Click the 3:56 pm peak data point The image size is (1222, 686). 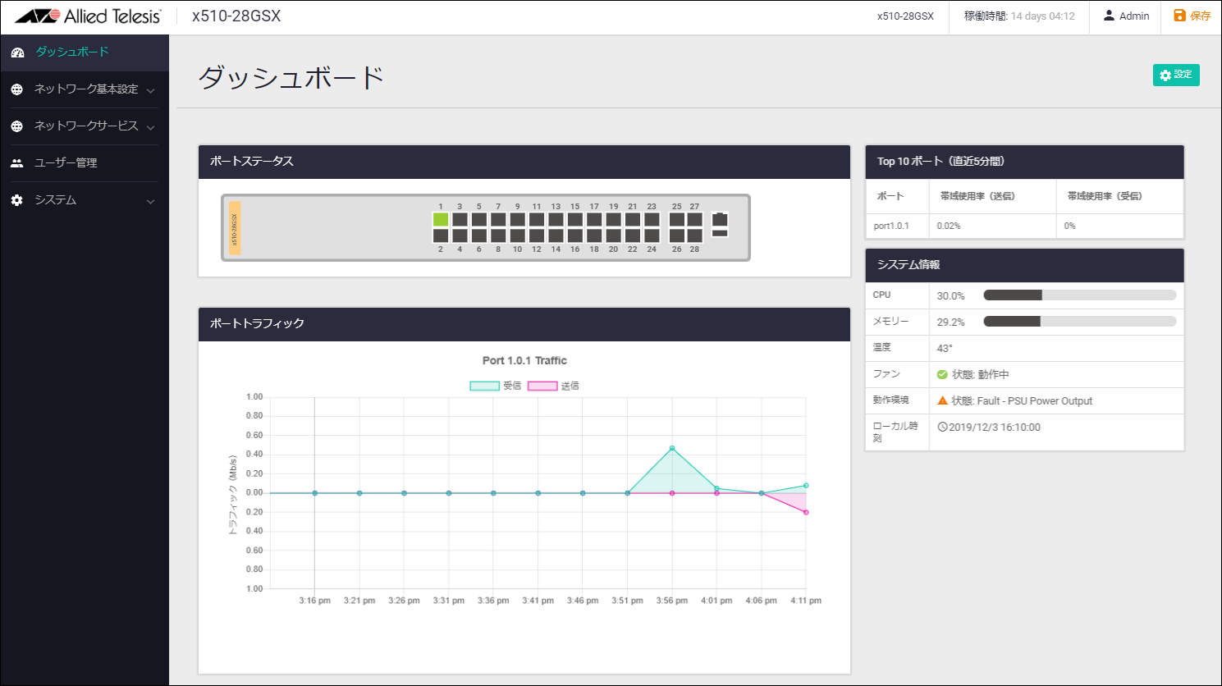click(x=672, y=448)
